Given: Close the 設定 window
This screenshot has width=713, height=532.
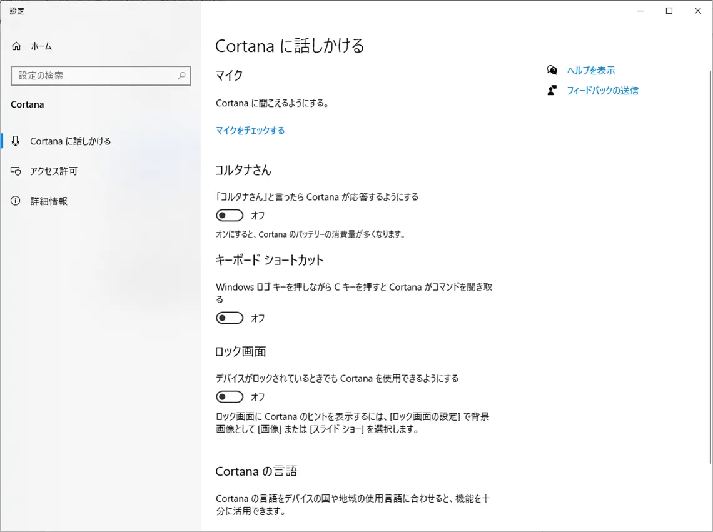Looking at the screenshot, I should point(697,11).
